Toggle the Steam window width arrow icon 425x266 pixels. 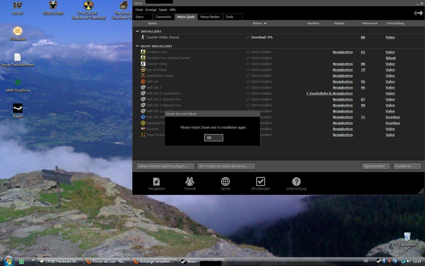coord(418,13)
